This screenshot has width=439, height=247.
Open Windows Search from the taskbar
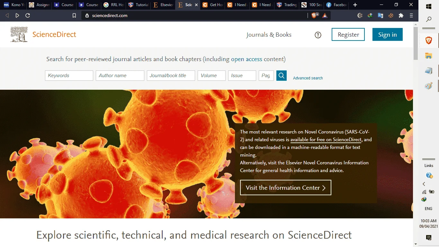pyautogui.click(x=429, y=19)
